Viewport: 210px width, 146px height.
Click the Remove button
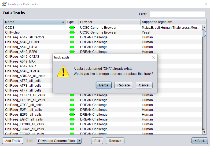tap(115, 141)
